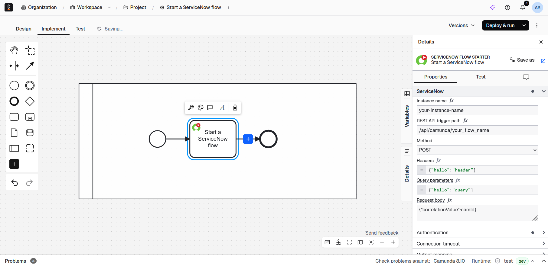Expand the Connection timeout section
The width and height of the screenshot is (548, 266).
[480, 244]
